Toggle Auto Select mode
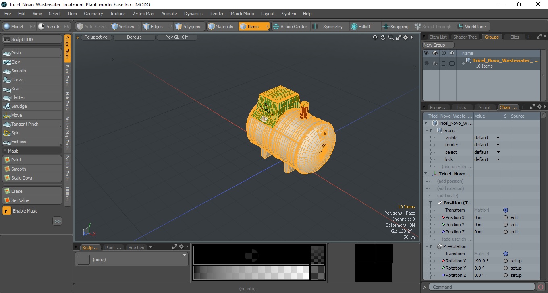This screenshot has width=548, height=293. tap(92, 27)
